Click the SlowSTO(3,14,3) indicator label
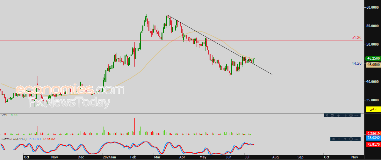The image size is (381, 160). tap(14, 139)
